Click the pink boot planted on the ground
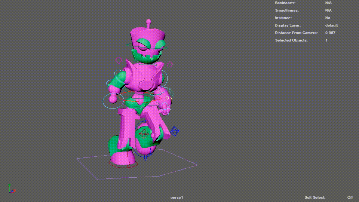This screenshot has width=359, height=202. pos(123,158)
